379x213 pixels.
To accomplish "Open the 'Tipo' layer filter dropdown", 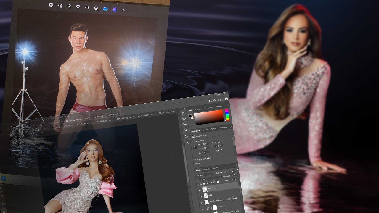I will (x=205, y=175).
